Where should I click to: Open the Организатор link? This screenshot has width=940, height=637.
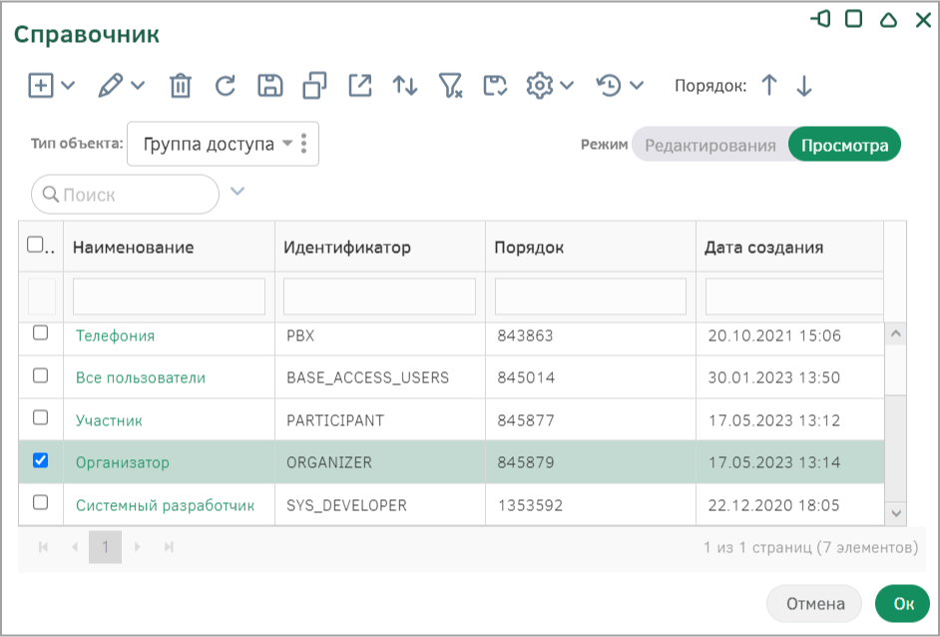point(123,462)
